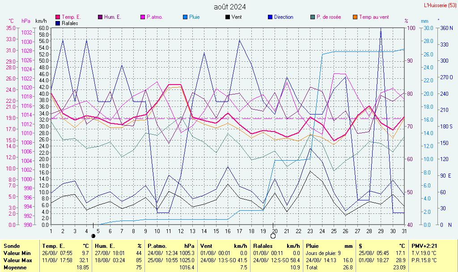Viewport: 458px width, 272px height.
Task: Click the 'Pluie' legend label
Action: [x=195, y=17]
